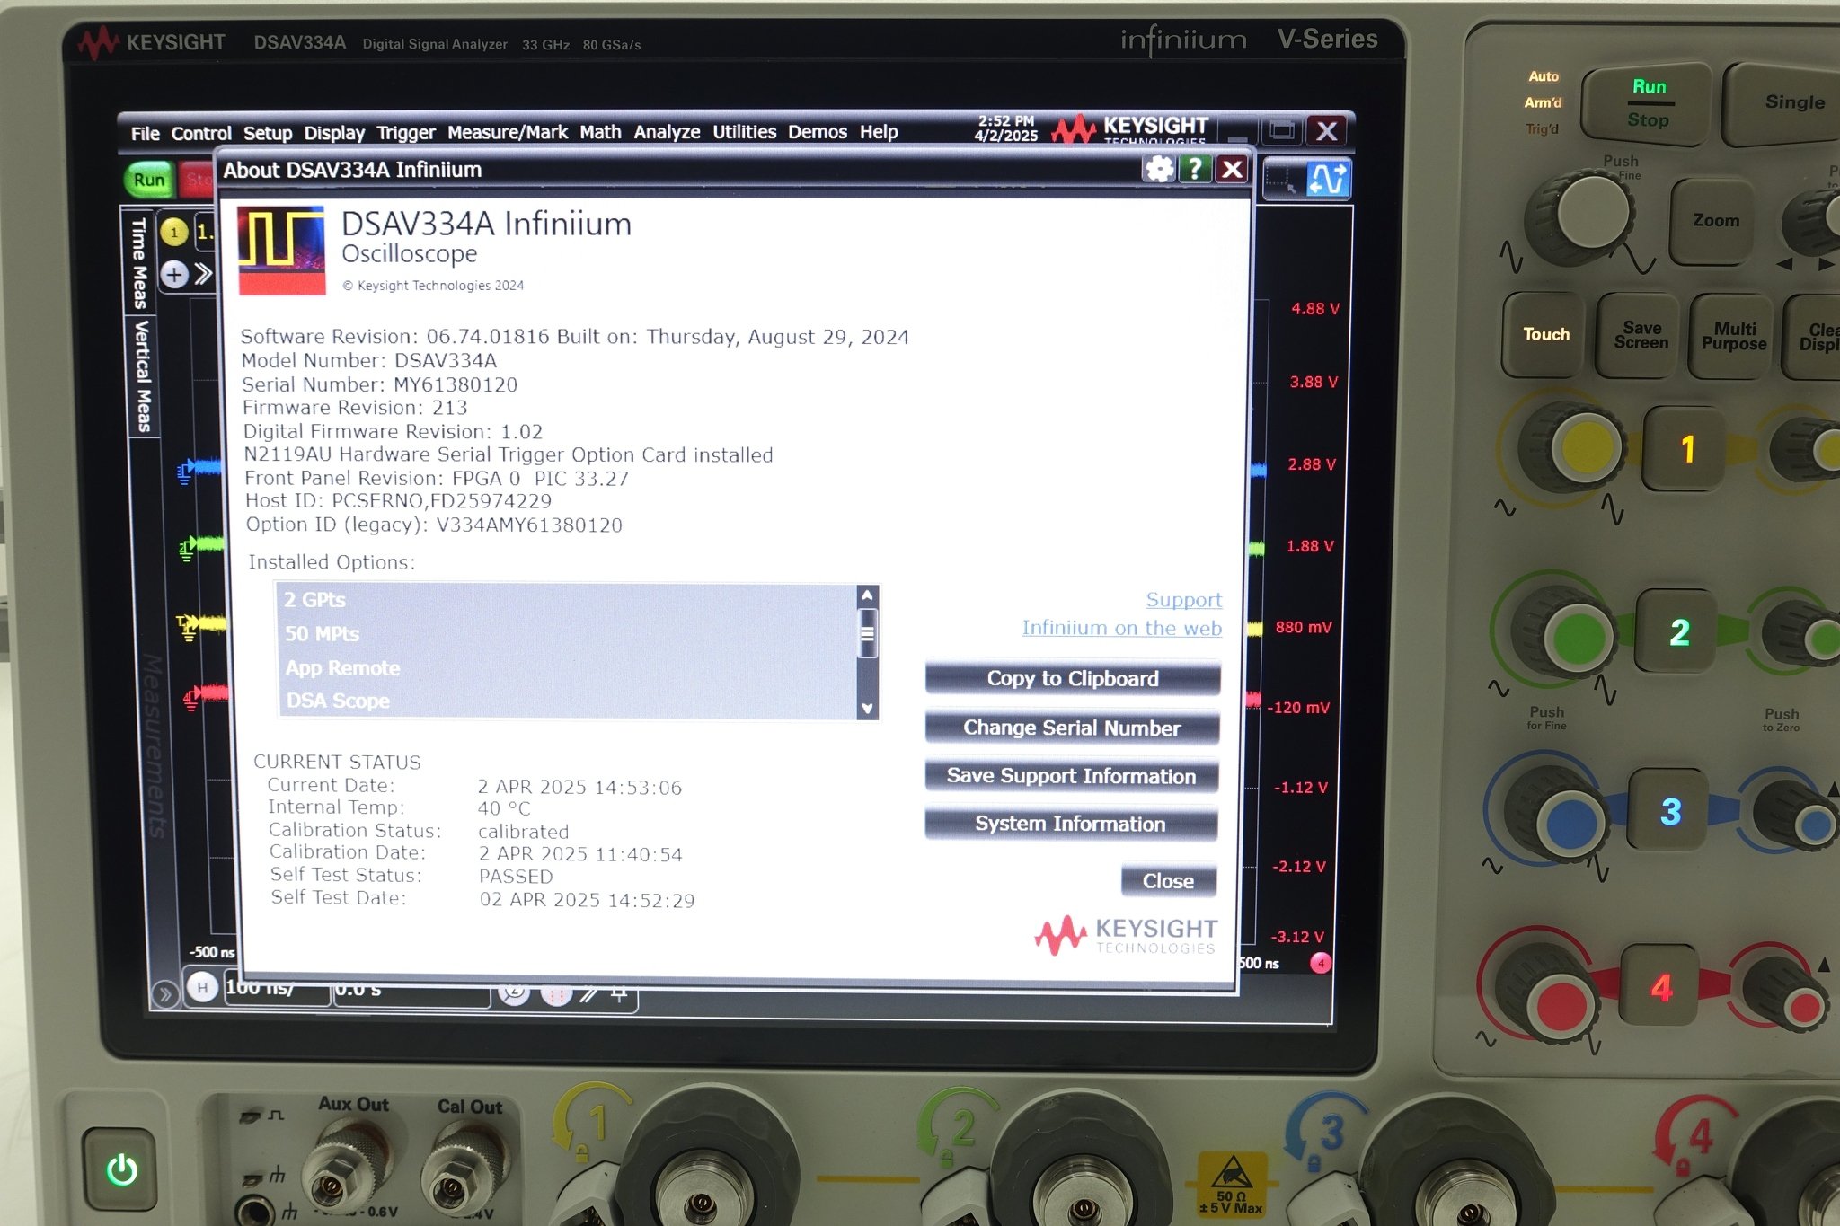Open the Setup menu
The image size is (1840, 1226).
pyautogui.click(x=268, y=133)
